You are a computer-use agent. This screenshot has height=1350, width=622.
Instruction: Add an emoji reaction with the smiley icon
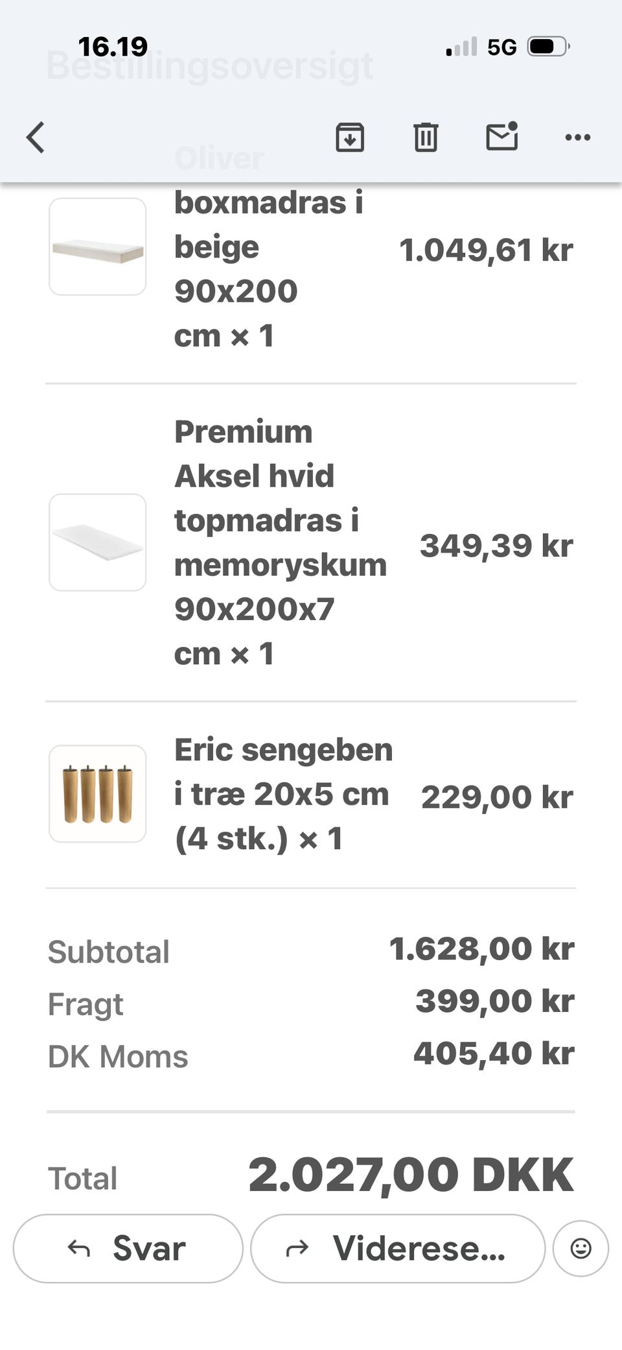pyautogui.click(x=581, y=1248)
